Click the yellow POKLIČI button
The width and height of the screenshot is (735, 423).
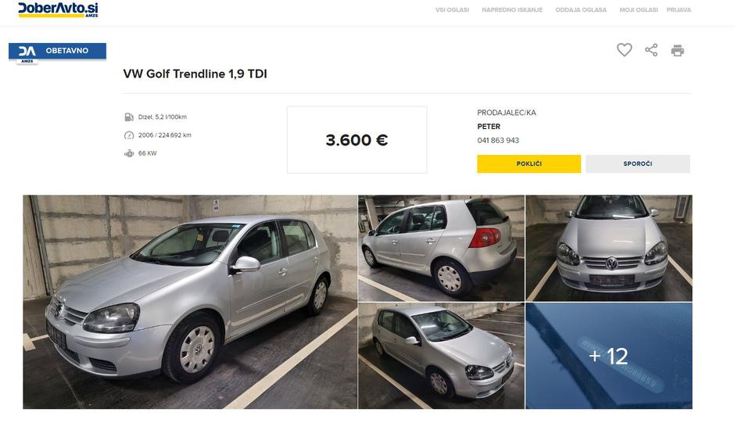click(529, 163)
